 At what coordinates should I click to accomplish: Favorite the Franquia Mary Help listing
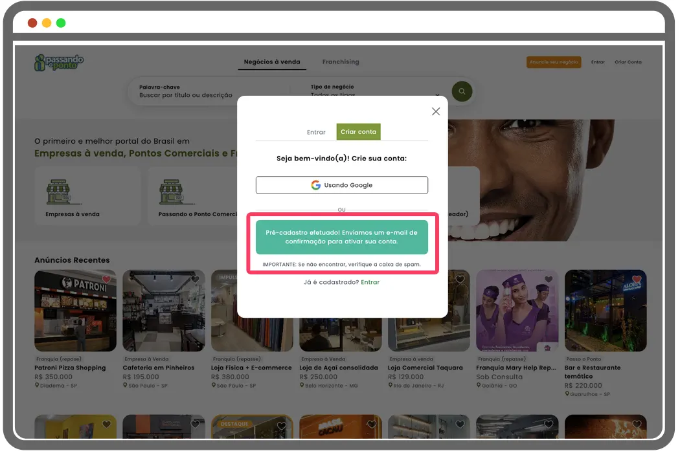[549, 280]
